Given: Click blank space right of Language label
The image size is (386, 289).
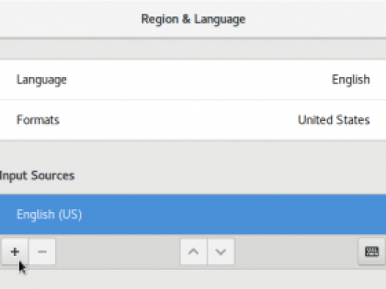Looking at the screenshot, I should tap(197, 80).
